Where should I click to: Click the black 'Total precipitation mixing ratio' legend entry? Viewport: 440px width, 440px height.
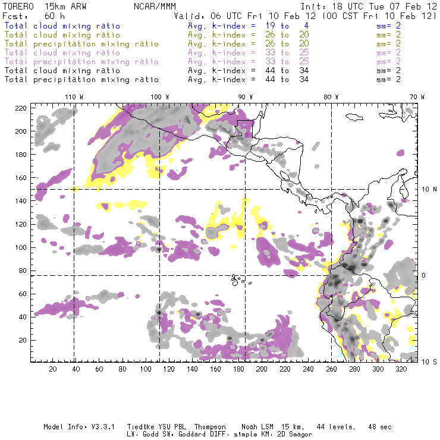[x=81, y=80]
